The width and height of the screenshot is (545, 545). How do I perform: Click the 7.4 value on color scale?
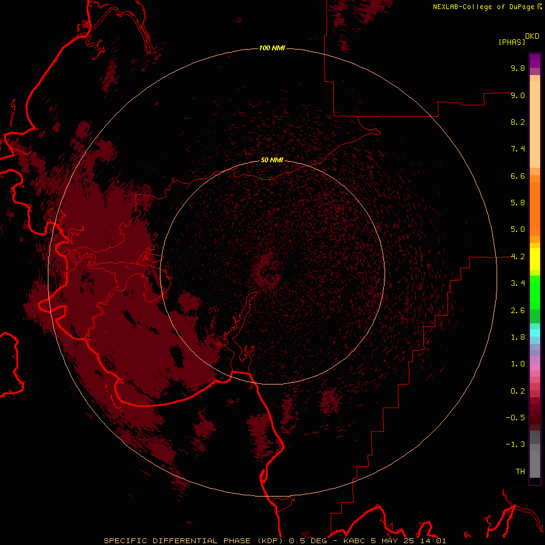(518, 149)
